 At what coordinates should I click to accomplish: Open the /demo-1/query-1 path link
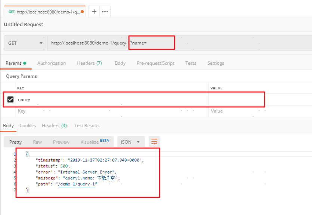point(76,184)
